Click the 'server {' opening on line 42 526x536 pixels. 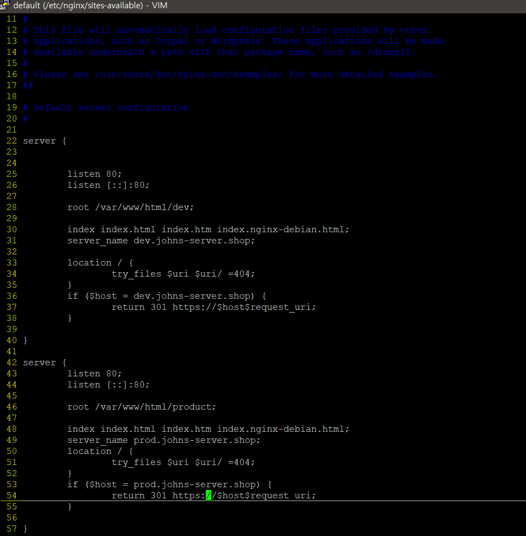coord(44,363)
